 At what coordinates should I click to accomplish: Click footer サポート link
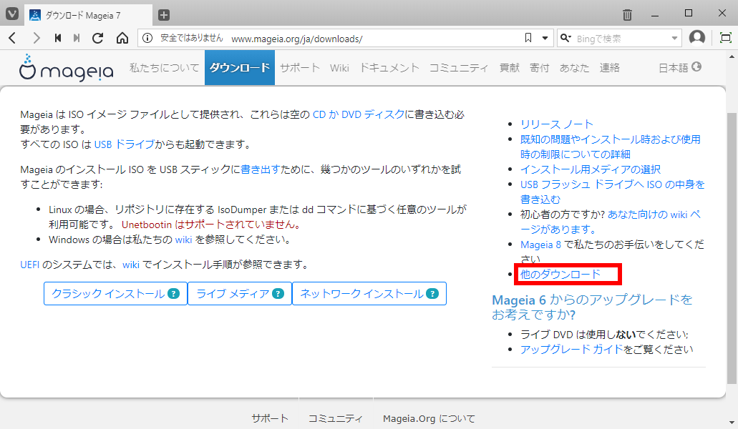[270, 418]
